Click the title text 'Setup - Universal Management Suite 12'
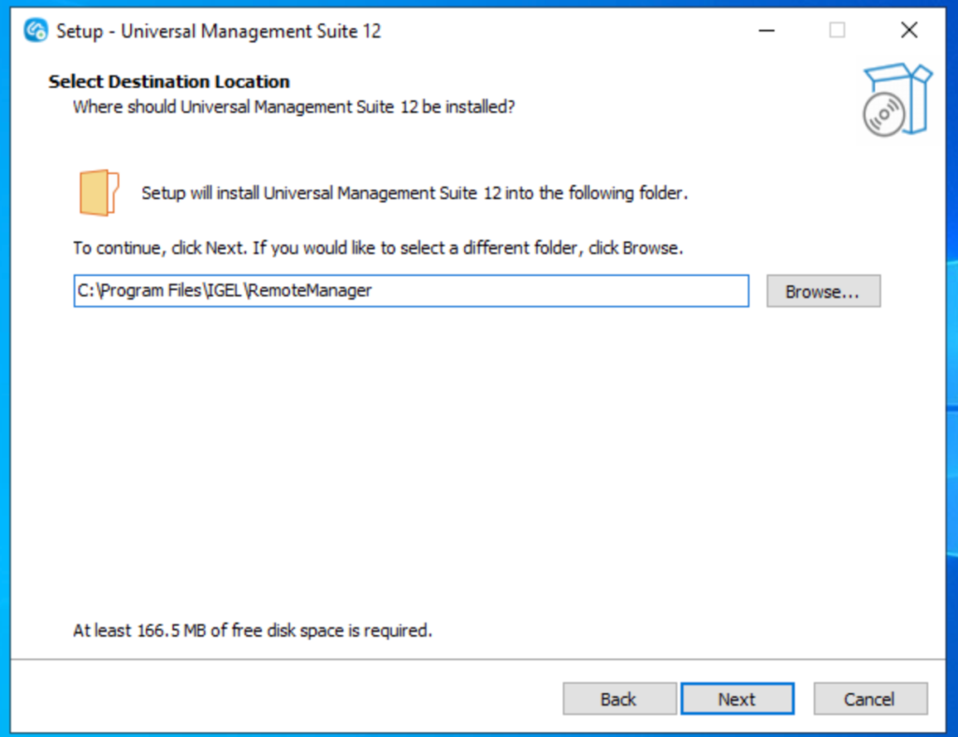This screenshot has width=958, height=737. tap(219, 31)
